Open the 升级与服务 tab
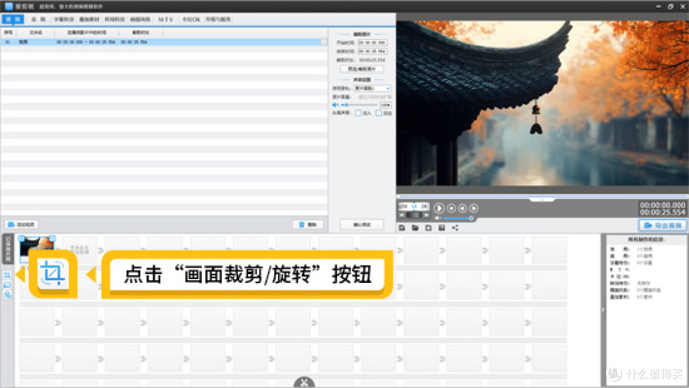 tap(218, 19)
